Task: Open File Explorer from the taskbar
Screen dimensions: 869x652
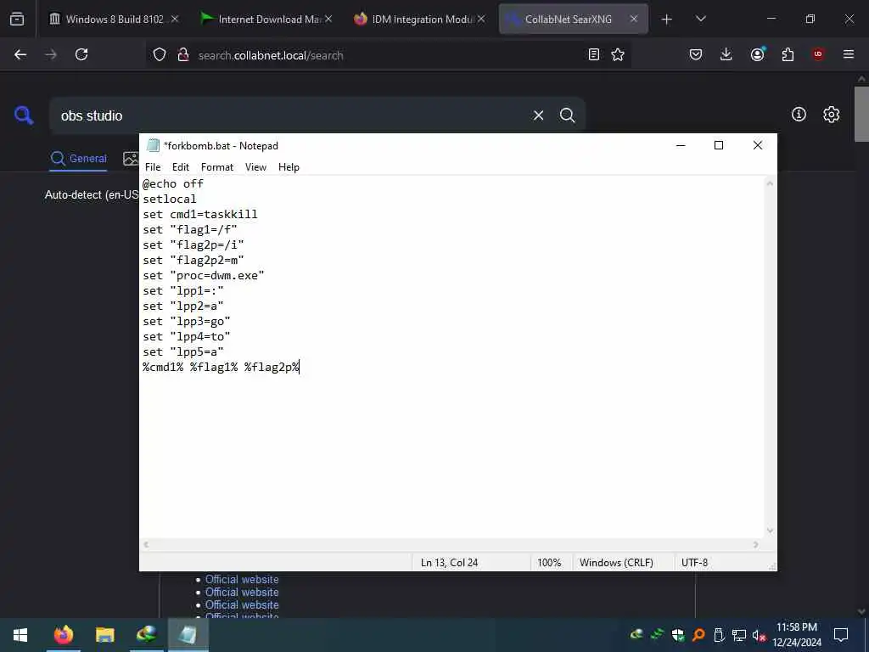Action: [x=104, y=635]
